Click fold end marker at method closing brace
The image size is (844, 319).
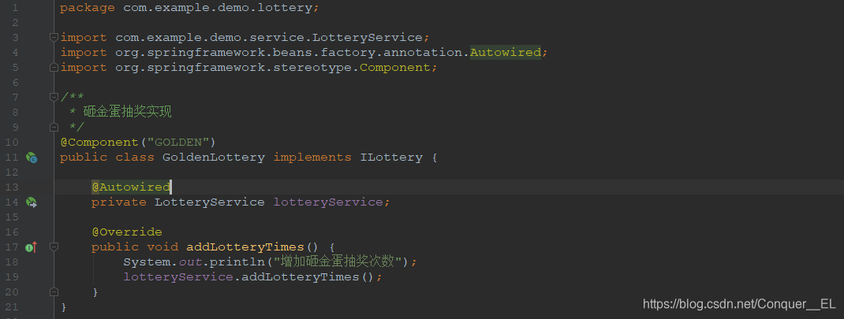tap(54, 292)
